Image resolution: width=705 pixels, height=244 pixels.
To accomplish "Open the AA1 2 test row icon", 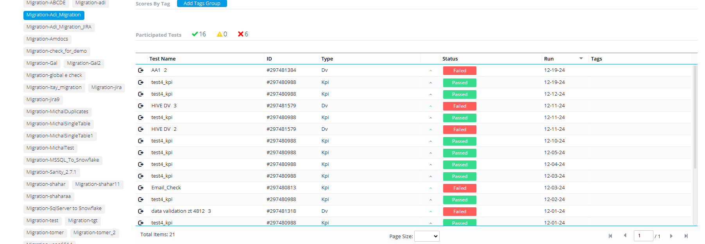I will pos(141,70).
